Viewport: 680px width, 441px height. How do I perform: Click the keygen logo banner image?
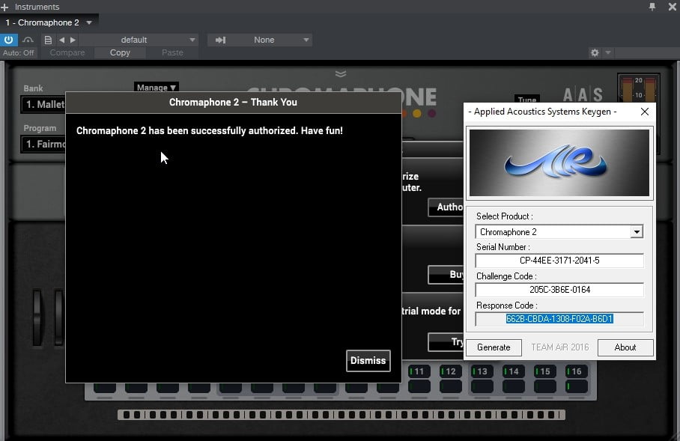point(559,163)
